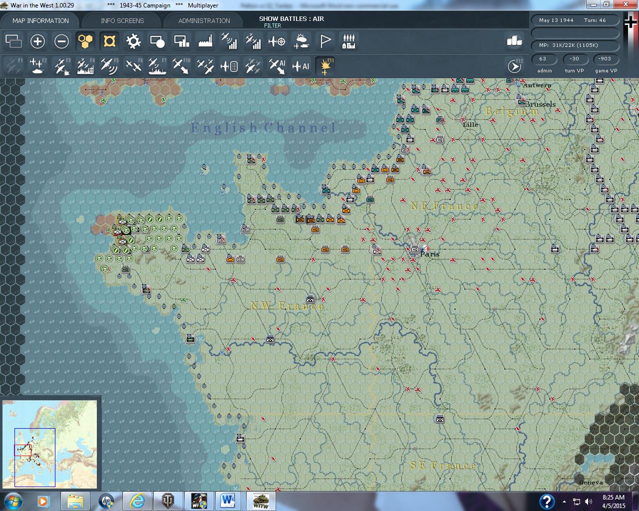
Task: Switch to the MAP INFORMATION tab
Action: (40, 20)
